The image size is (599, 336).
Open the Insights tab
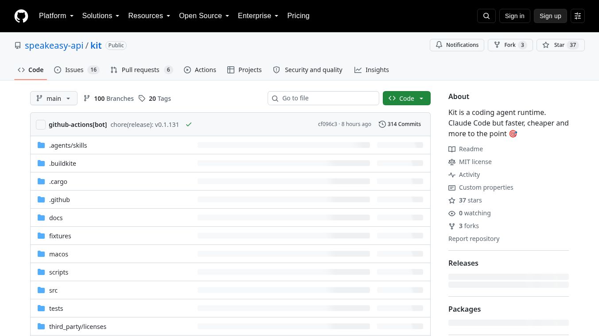(372, 70)
